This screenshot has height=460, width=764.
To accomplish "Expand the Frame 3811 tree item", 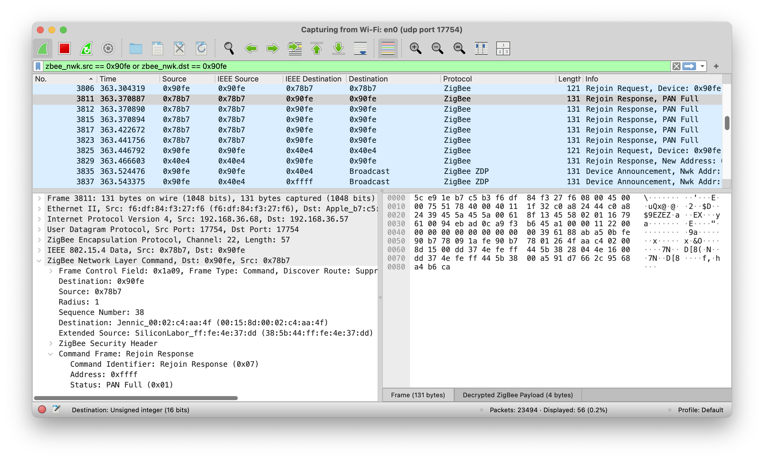I will (x=40, y=198).
